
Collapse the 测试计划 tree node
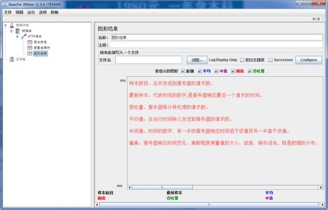click(6, 26)
